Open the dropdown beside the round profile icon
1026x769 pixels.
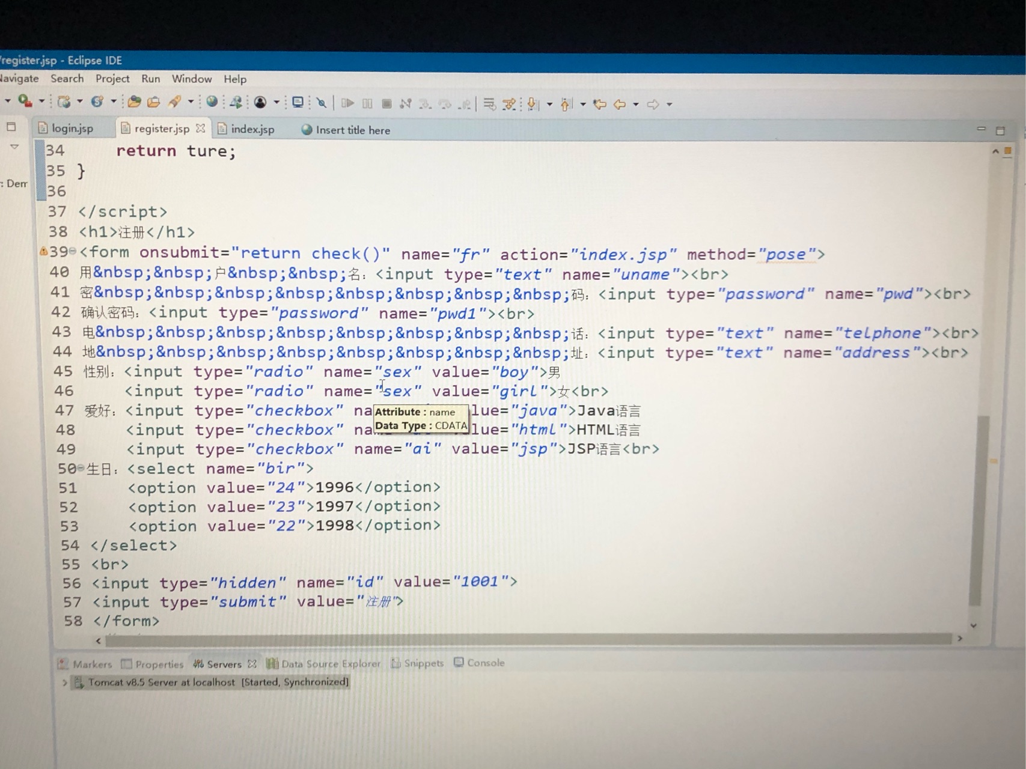click(276, 103)
